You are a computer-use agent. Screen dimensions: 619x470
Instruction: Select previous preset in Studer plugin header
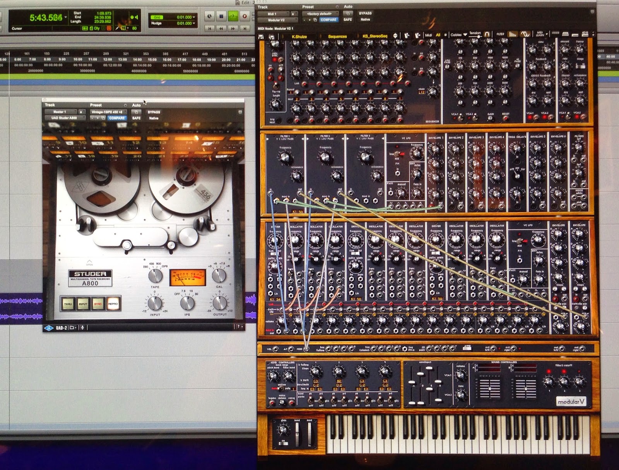click(x=92, y=118)
